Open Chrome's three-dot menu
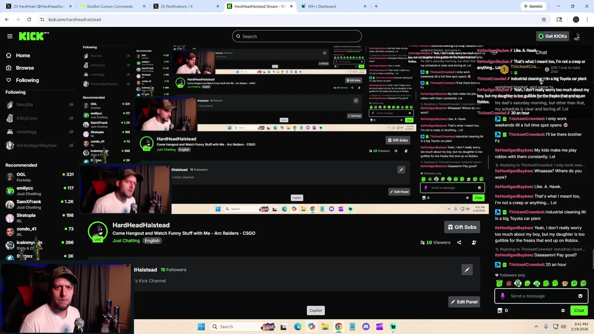594x334 pixels. pos(587,19)
